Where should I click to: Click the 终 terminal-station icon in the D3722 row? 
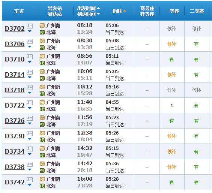tap(42, 109)
